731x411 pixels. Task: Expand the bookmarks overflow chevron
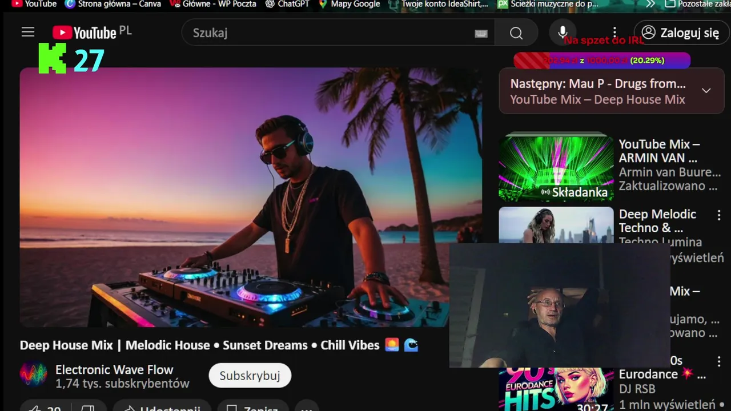tap(650, 4)
